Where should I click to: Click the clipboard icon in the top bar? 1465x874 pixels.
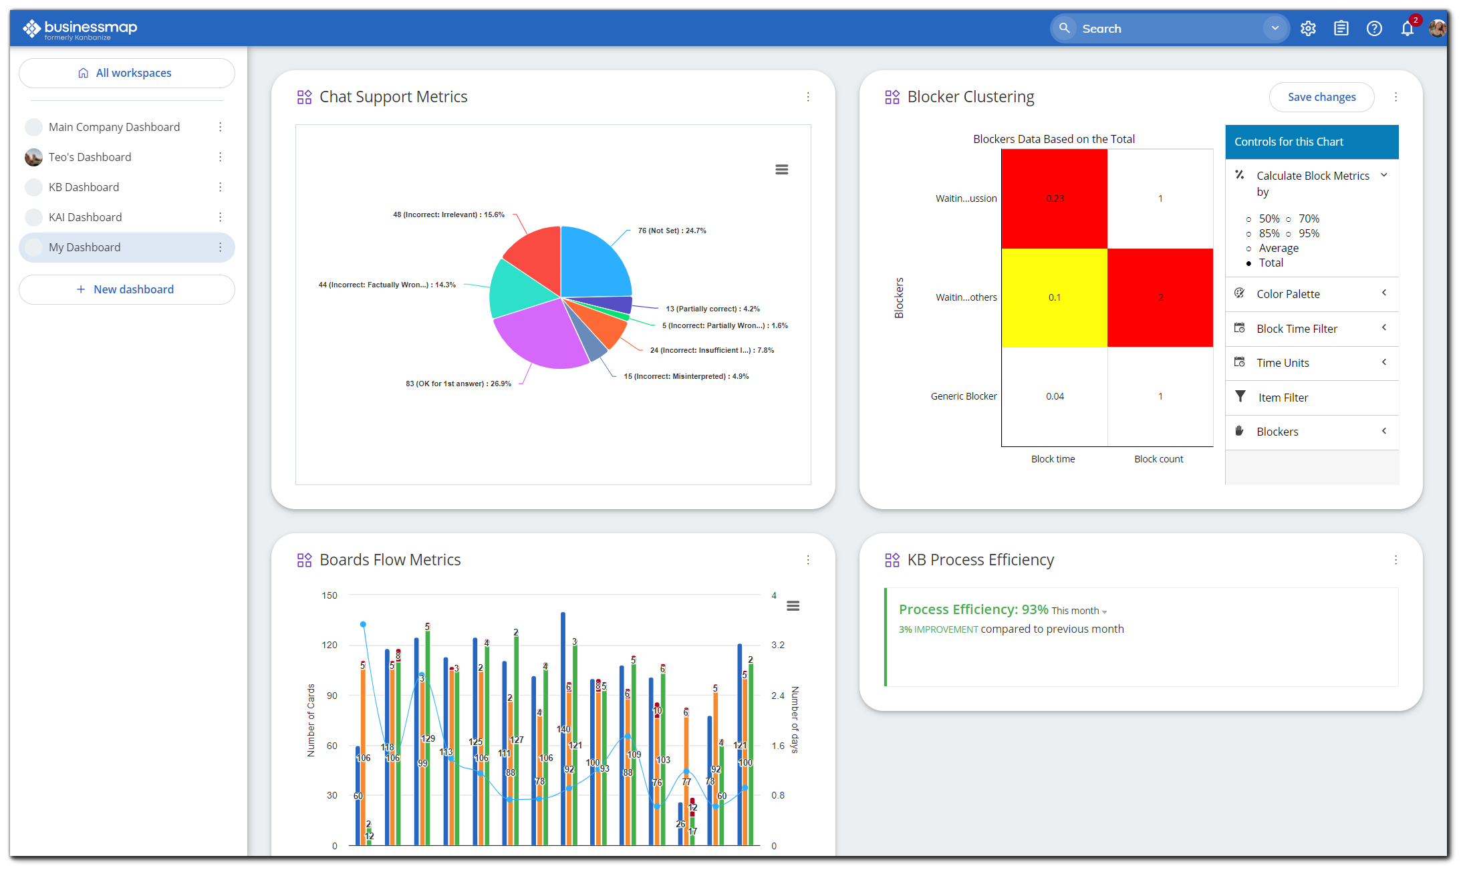click(1341, 28)
